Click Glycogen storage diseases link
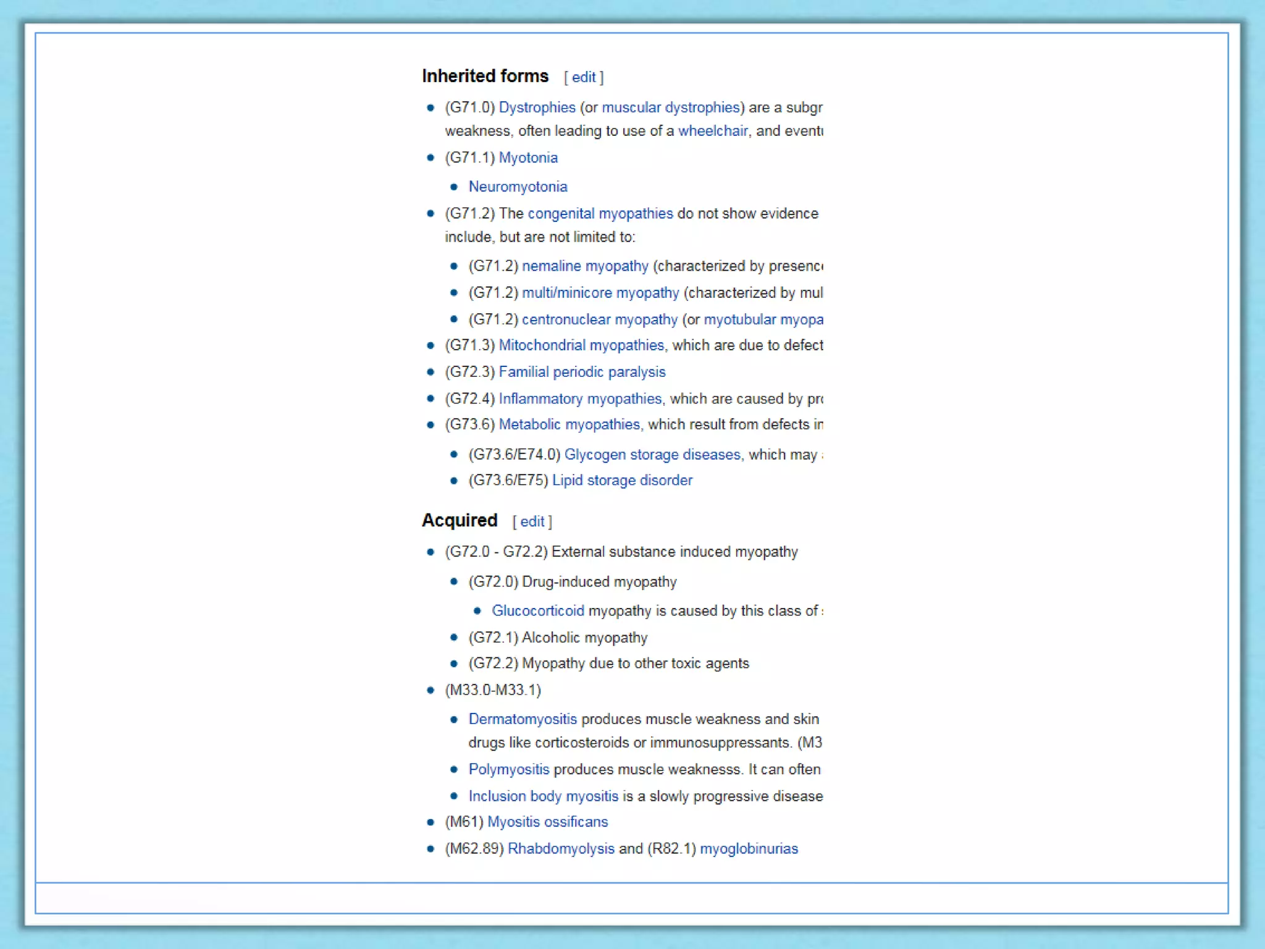This screenshot has width=1265, height=949. pyautogui.click(x=652, y=455)
